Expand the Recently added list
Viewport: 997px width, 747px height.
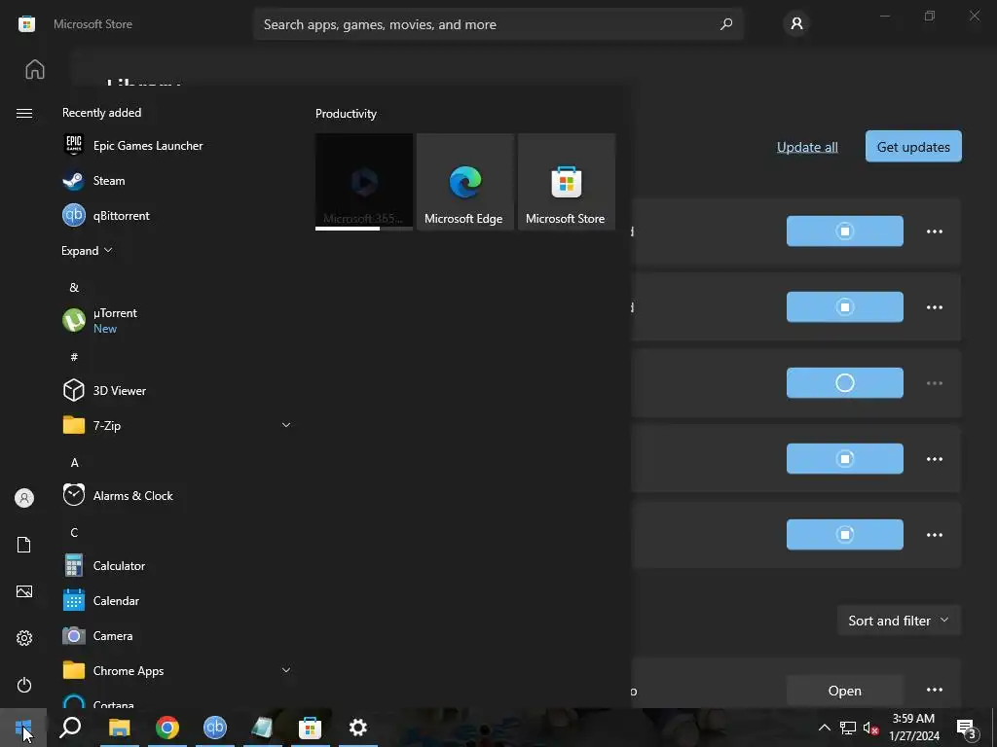point(87,250)
